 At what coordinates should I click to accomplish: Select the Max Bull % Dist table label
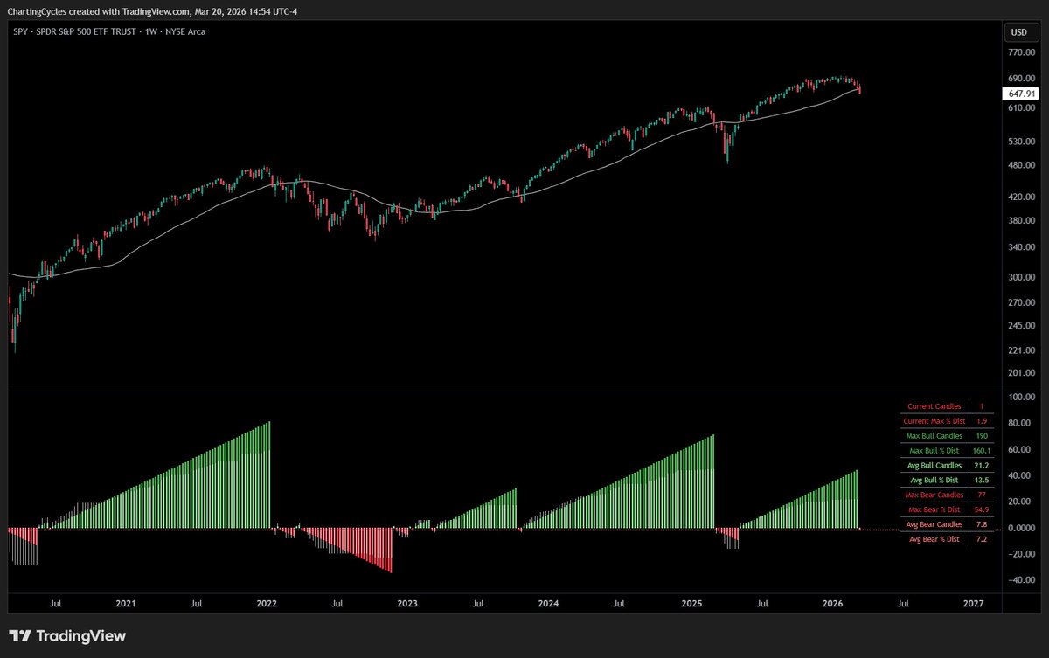pos(934,451)
